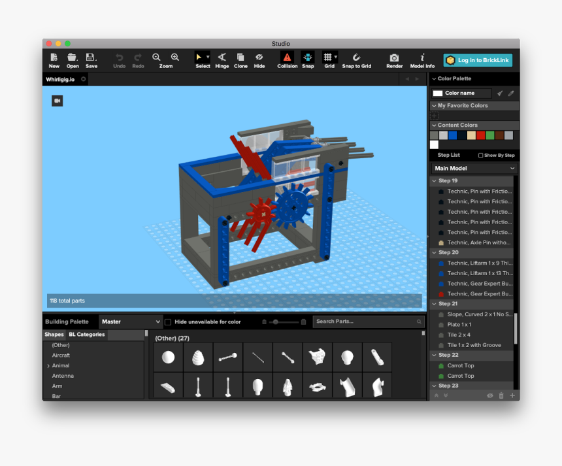Click the Hide tool icon
The image size is (562, 466).
point(259,58)
